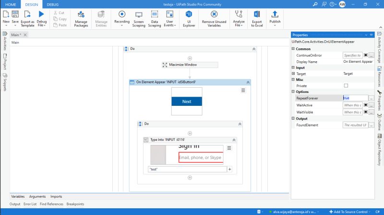Open On Element Appear options menu

(x=243, y=91)
